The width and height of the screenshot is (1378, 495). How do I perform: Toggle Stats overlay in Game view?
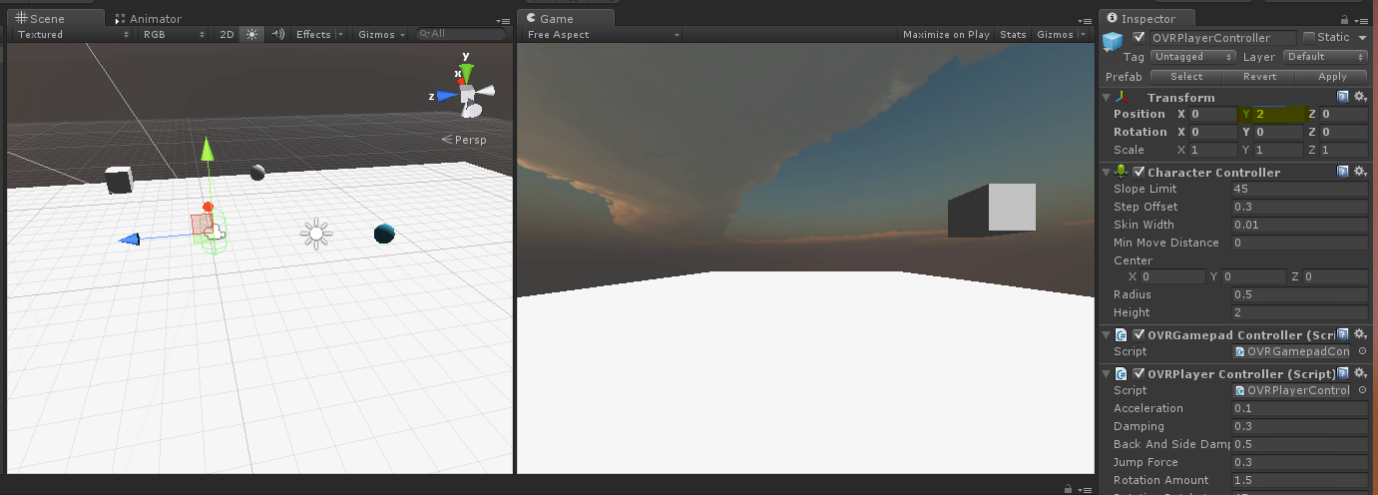coord(1013,34)
